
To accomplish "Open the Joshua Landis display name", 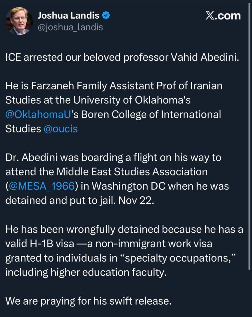I will (x=68, y=15).
